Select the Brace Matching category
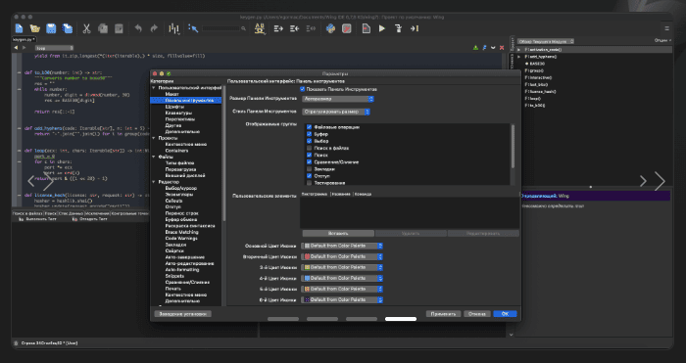686x363 pixels. point(181,233)
